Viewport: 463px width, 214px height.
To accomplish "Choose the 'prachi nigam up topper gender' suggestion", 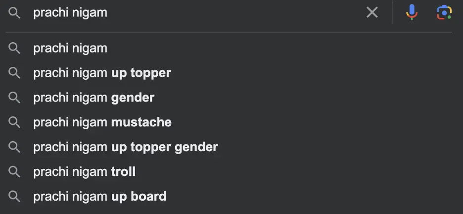I will (126, 147).
